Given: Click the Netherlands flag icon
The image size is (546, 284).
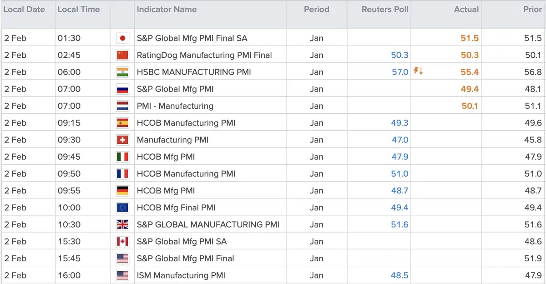Looking at the screenshot, I should click(x=122, y=106).
